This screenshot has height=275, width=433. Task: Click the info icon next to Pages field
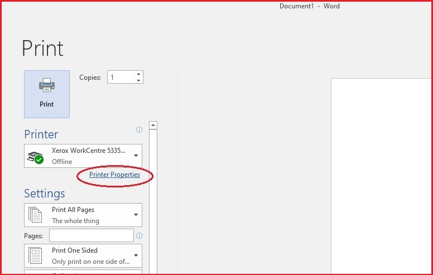139,235
